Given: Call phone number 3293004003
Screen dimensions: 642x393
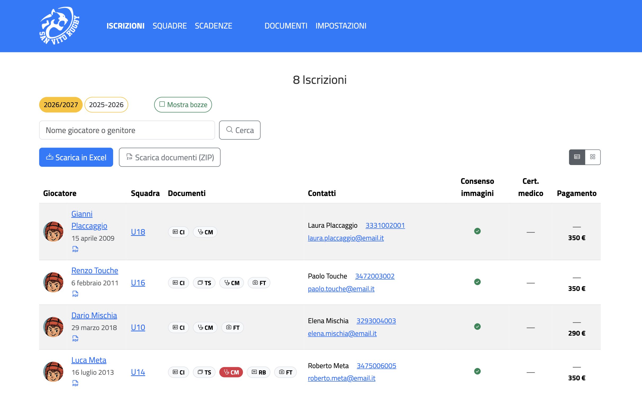Looking at the screenshot, I should pyautogui.click(x=376, y=321).
